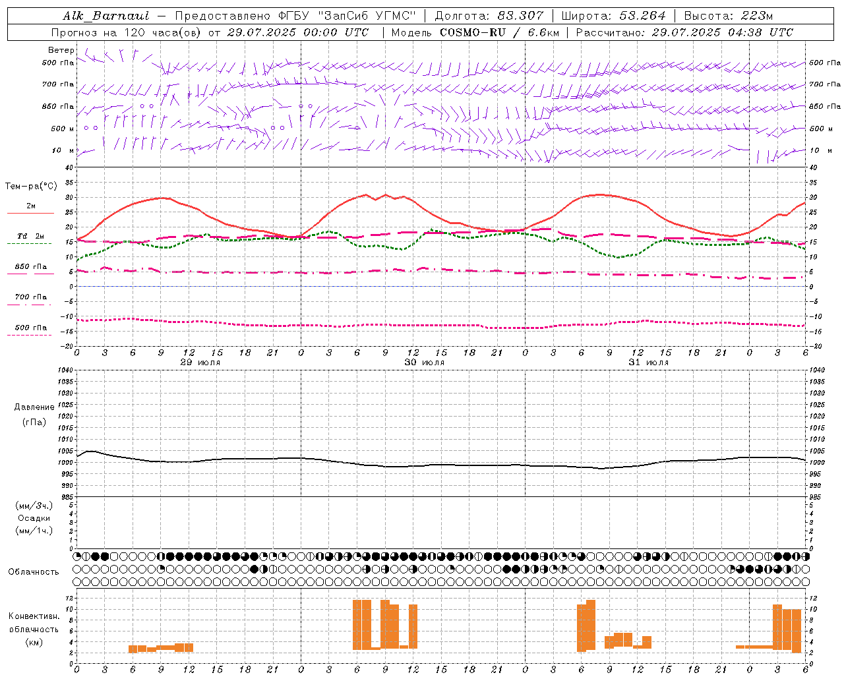Click the model label "COSMO-RU / 6.6км"
844x675 pixels.
tap(499, 32)
